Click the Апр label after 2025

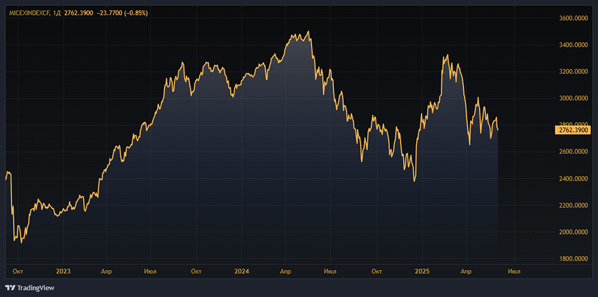pos(466,271)
